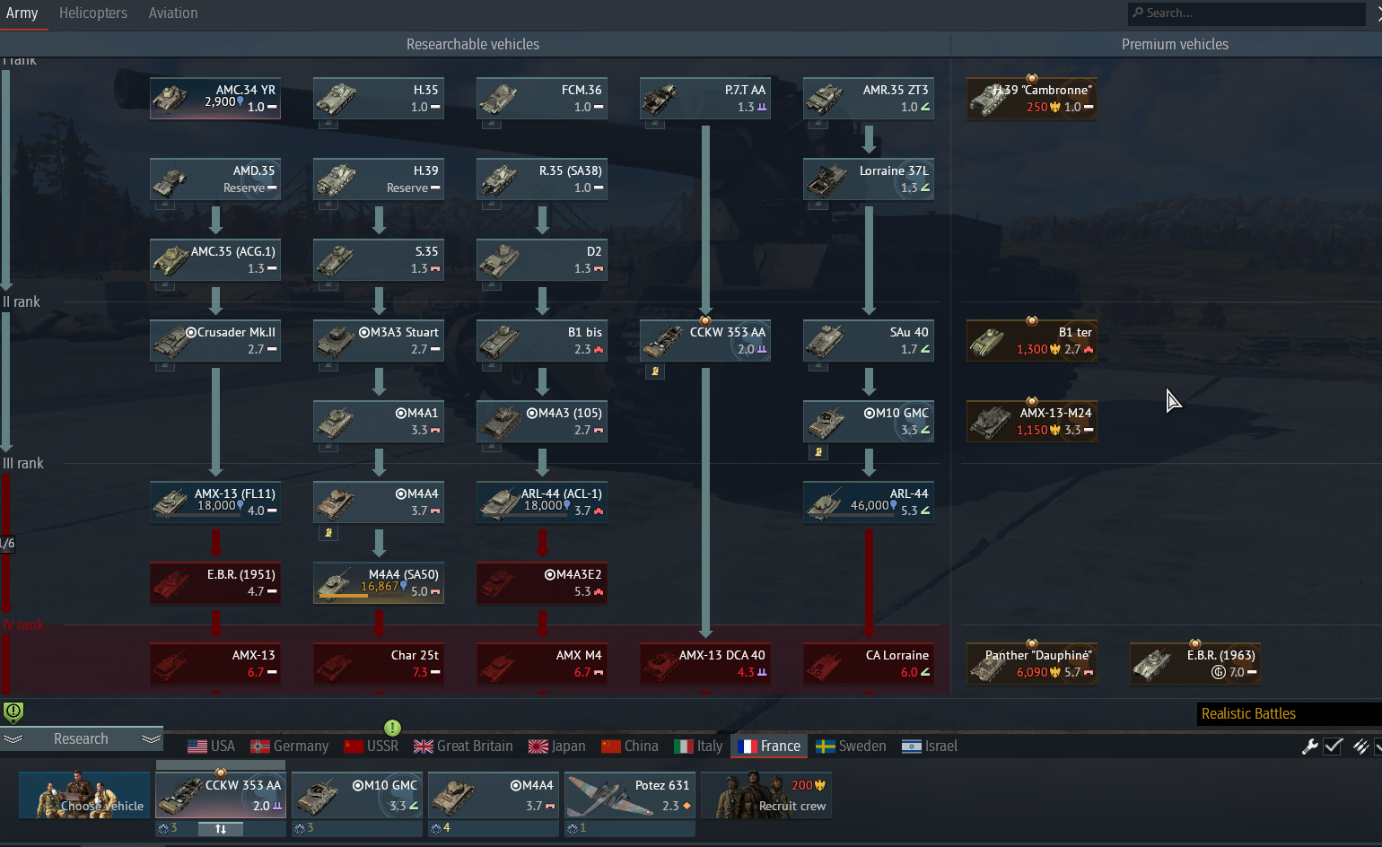Select the M4A4 (SA50) vehicle card
1382x847 pixels.
coord(379,583)
